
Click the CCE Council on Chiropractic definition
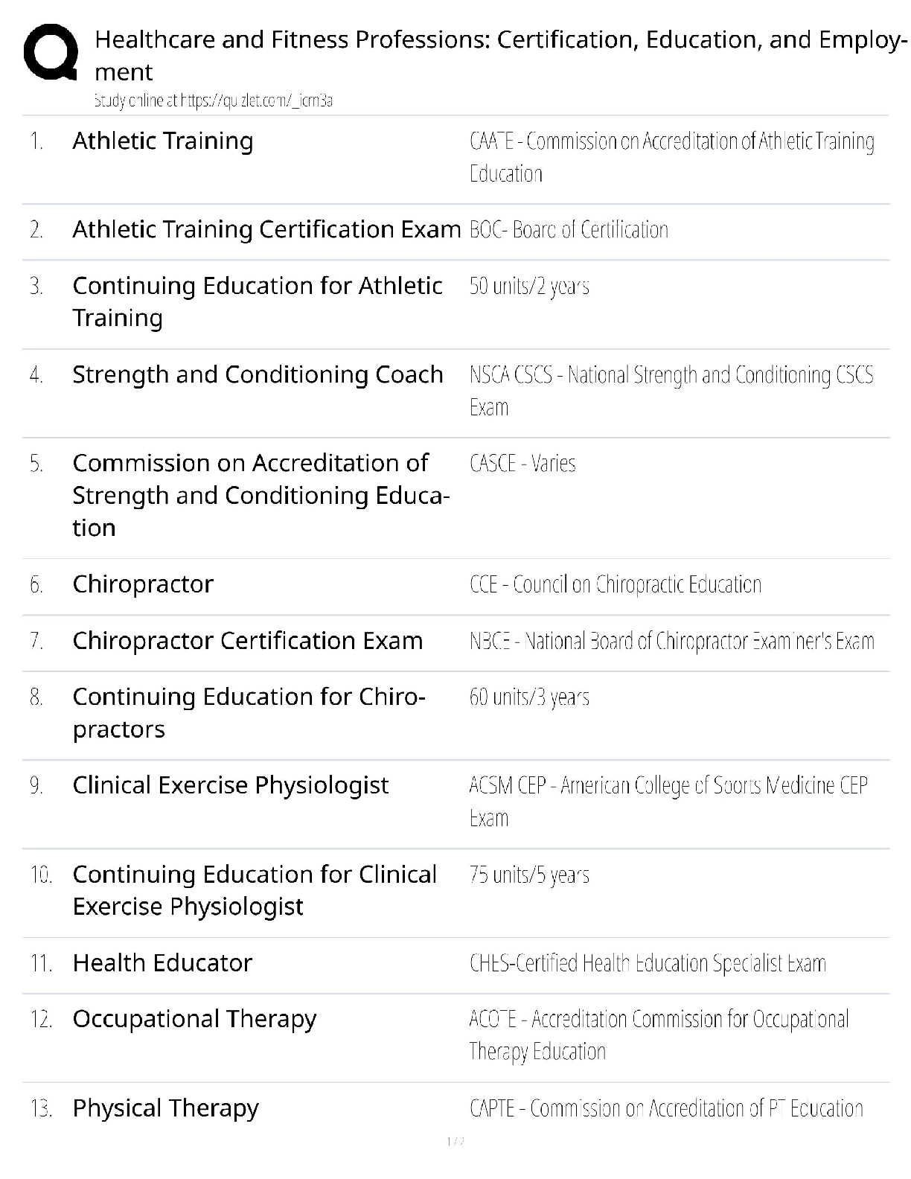pyautogui.click(x=616, y=584)
